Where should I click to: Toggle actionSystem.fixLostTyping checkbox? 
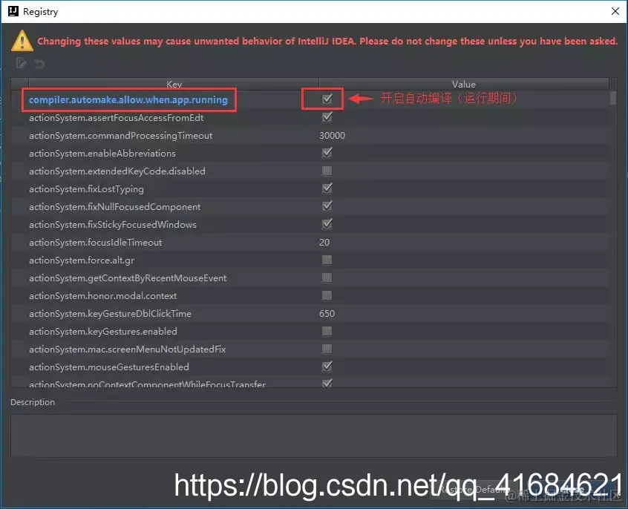(327, 188)
